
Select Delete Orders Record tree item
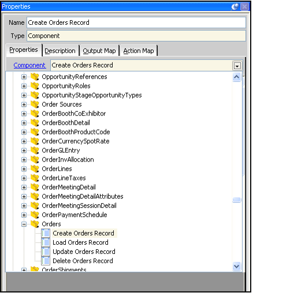click(83, 261)
